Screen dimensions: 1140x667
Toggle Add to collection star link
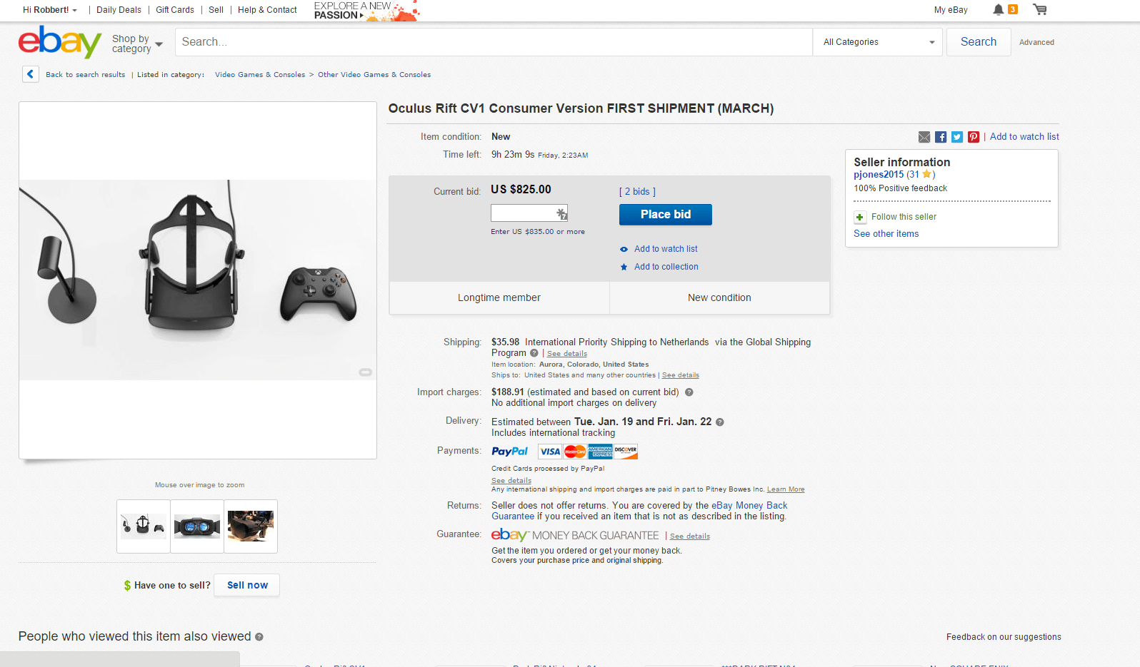tap(666, 267)
